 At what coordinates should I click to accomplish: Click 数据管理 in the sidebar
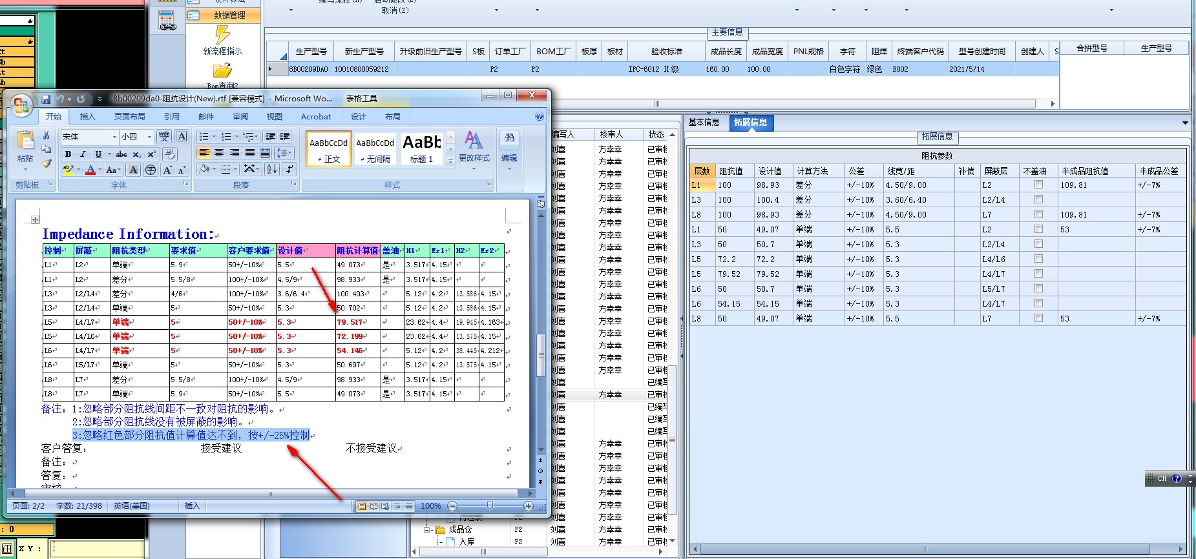[224, 15]
